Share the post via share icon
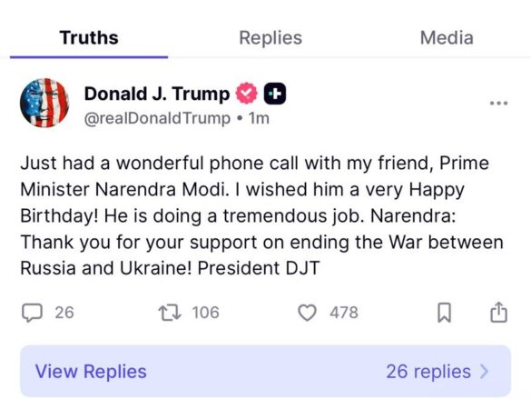This screenshot has height=399, width=531. tap(499, 312)
